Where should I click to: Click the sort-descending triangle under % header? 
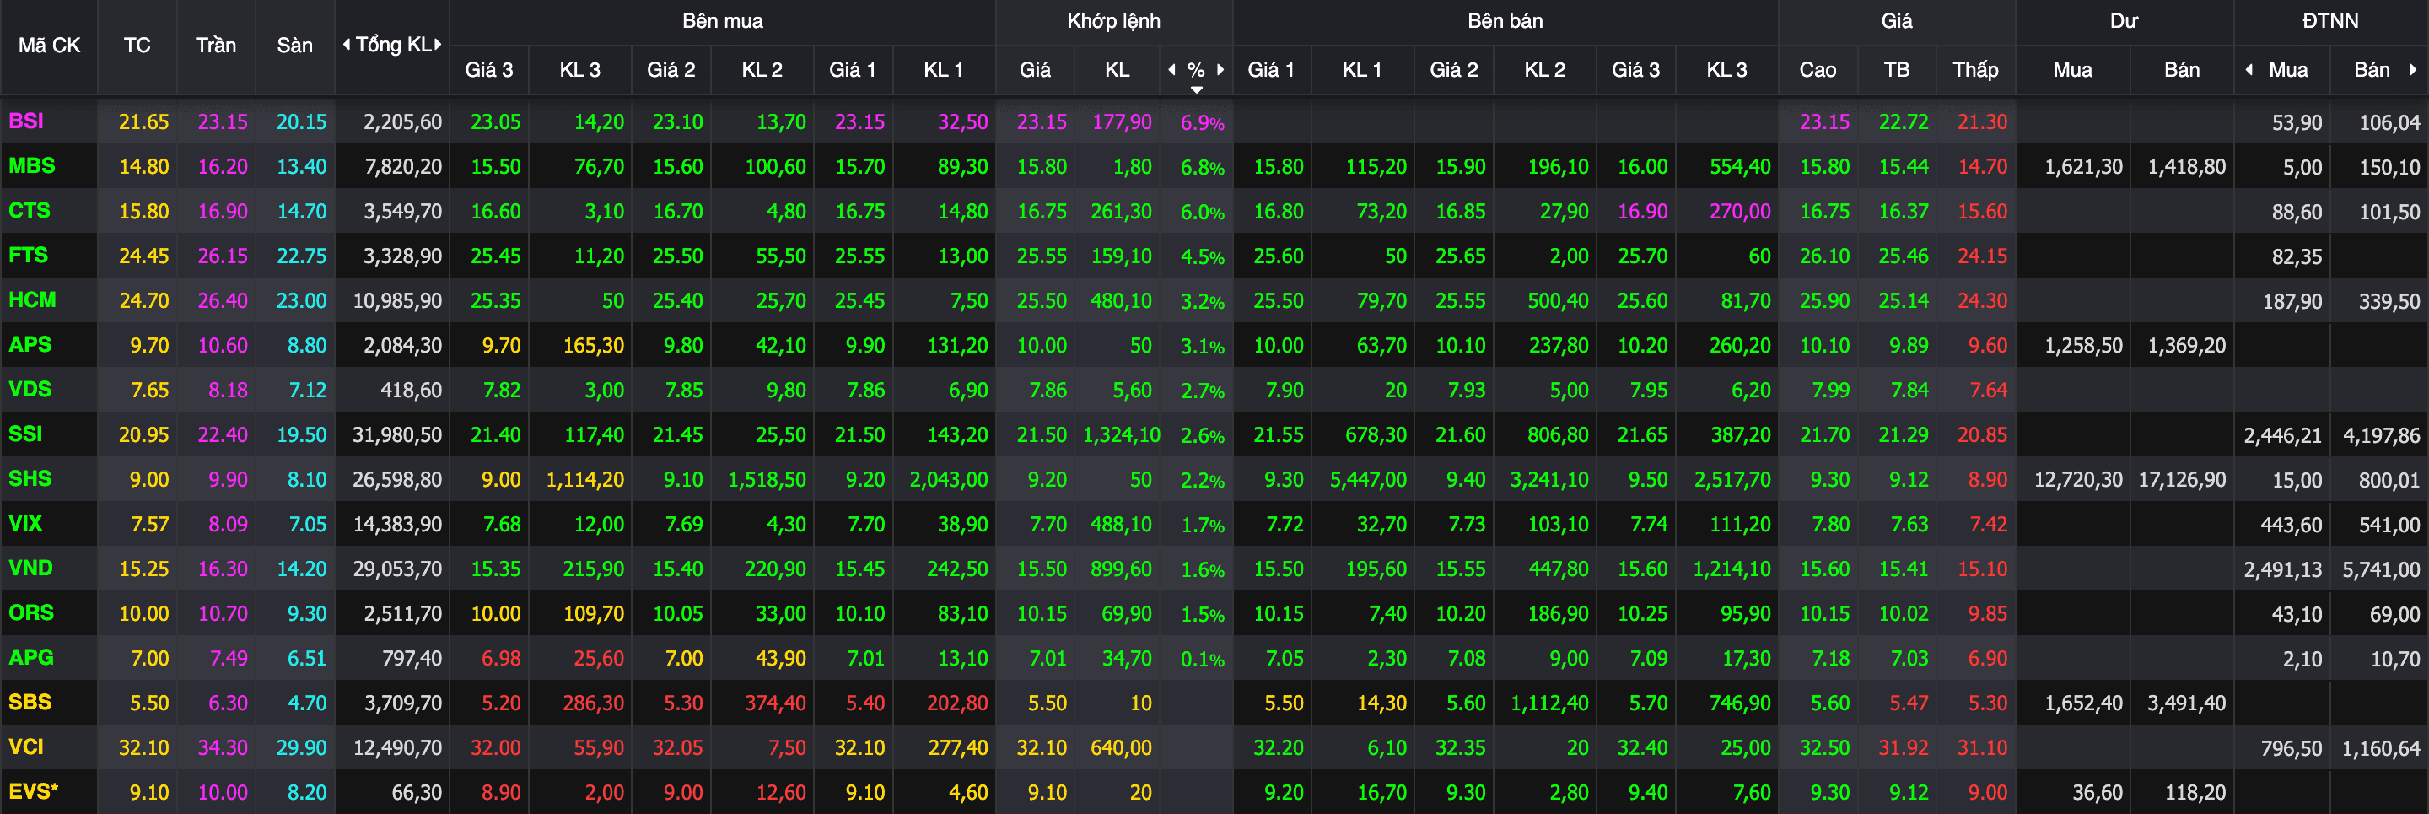[1197, 89]
